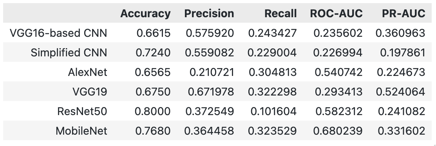Select the AlexNet row label
The width and height of the screenshot is (436, 146).
[88, 72]
